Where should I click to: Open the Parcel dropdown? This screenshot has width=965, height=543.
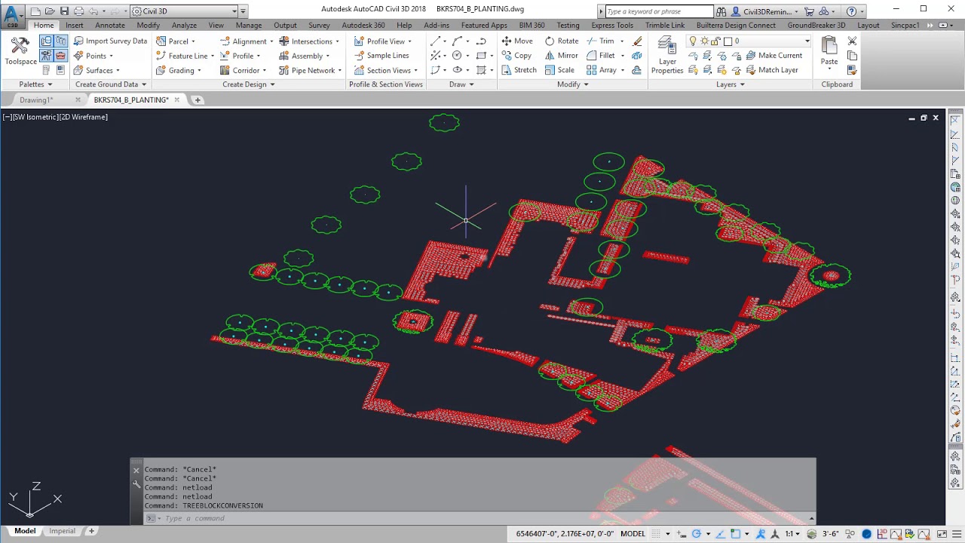[176, 41]
